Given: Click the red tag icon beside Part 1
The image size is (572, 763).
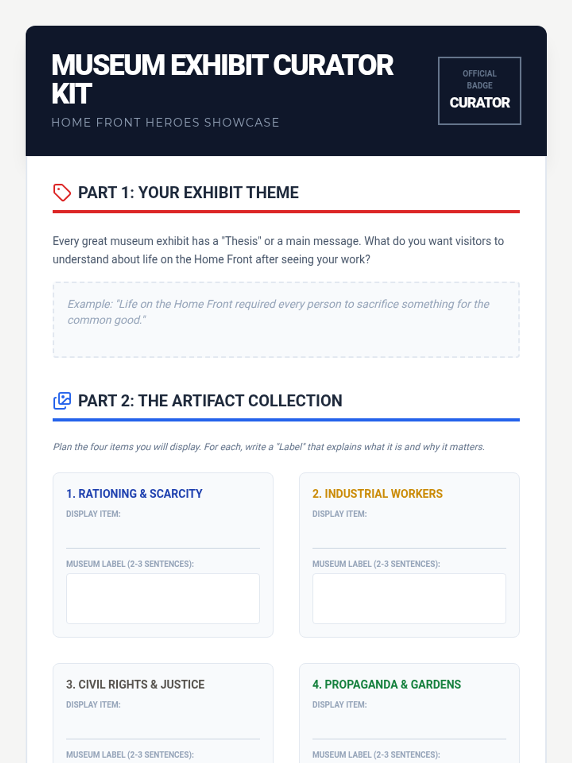Looking at the screenshot, I should 62,193.
